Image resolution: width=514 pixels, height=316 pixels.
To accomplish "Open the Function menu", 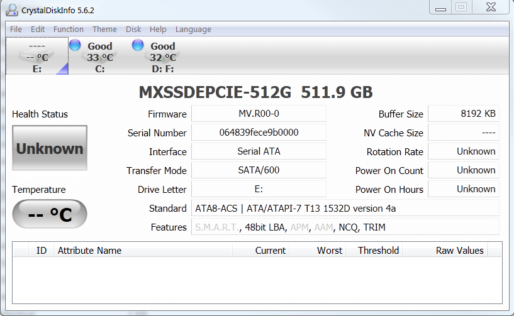I will (x=69, y=30).
